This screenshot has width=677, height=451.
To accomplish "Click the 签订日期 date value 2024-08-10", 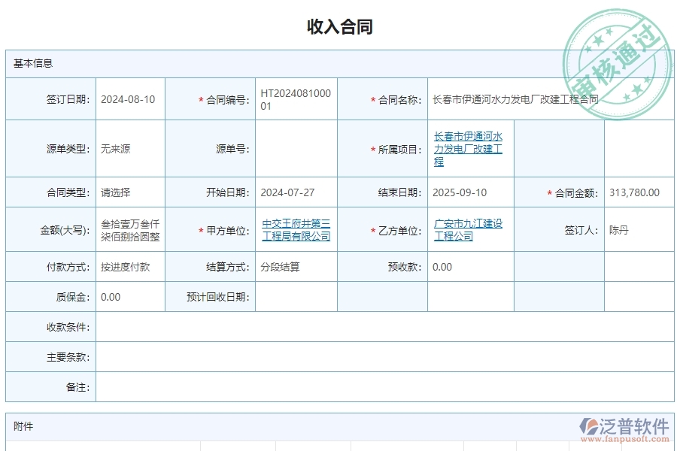I will pos(129,98).
